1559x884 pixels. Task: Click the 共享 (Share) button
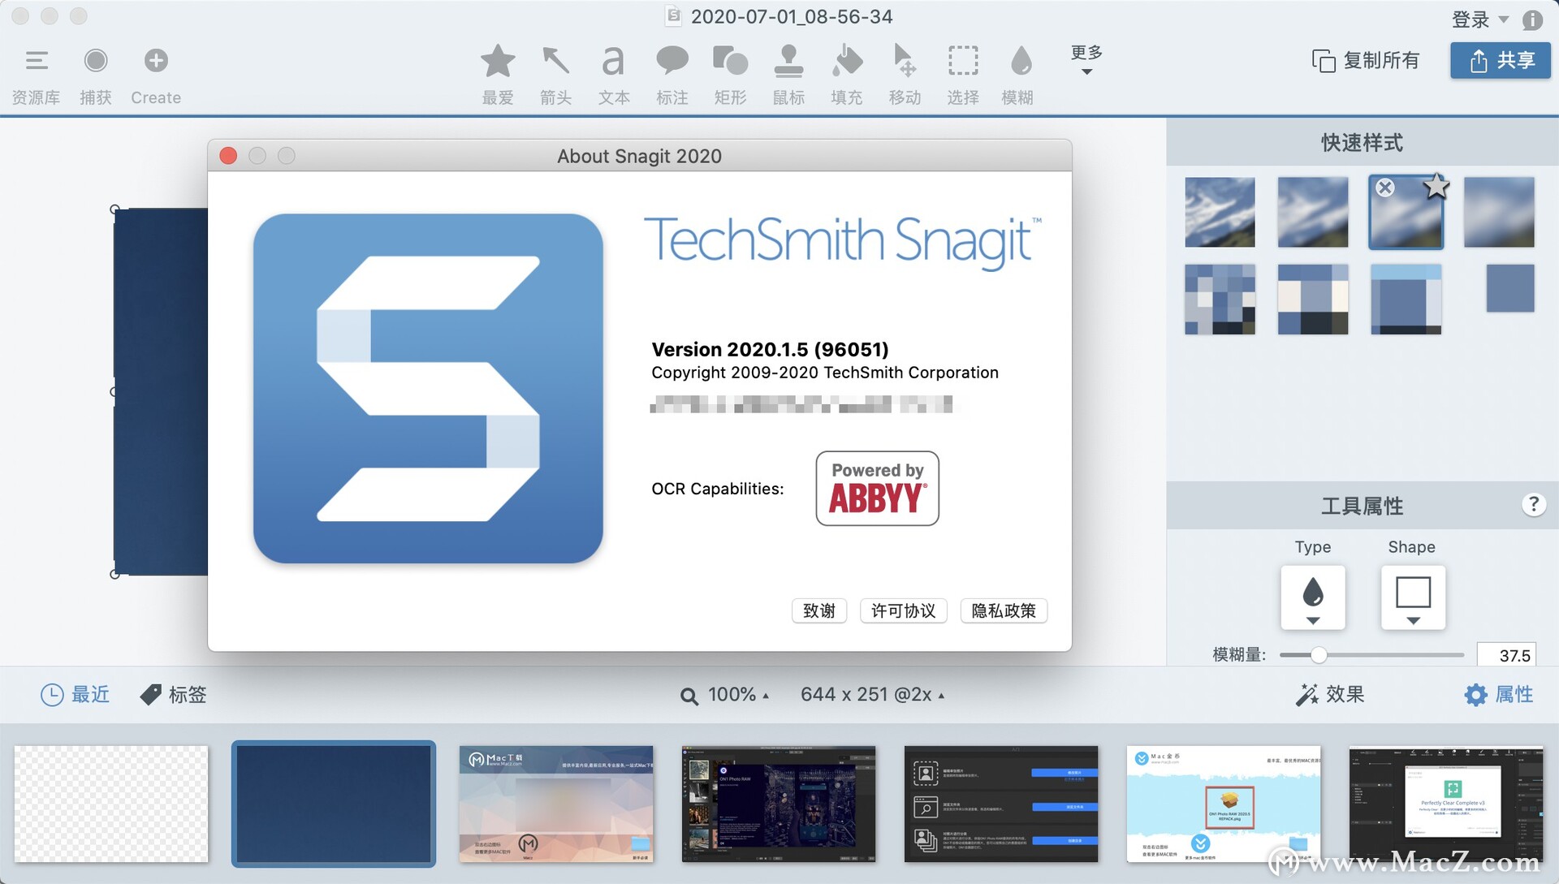point(1500,60)
